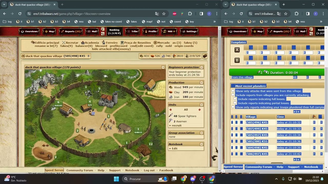
Task: Open the Mercado shortcut
Action: coord(161,43)
